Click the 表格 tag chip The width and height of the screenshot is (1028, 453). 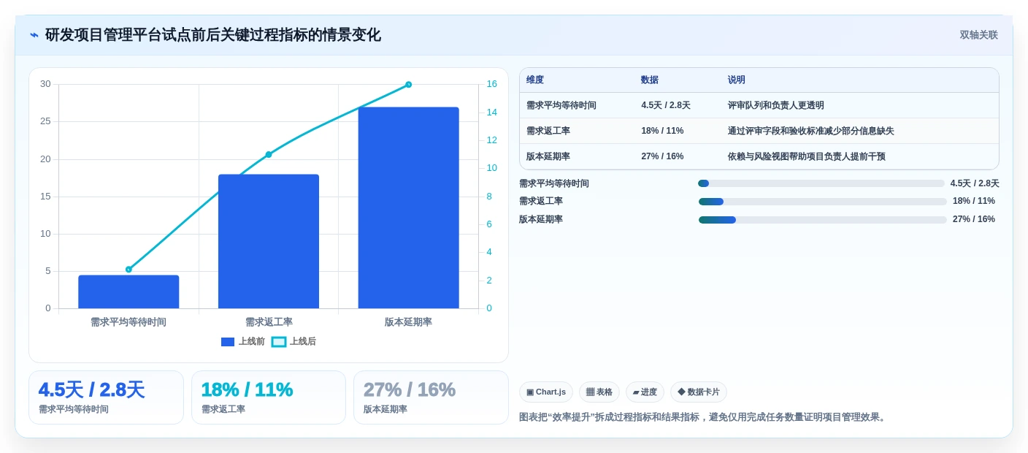tap(599, 392)
